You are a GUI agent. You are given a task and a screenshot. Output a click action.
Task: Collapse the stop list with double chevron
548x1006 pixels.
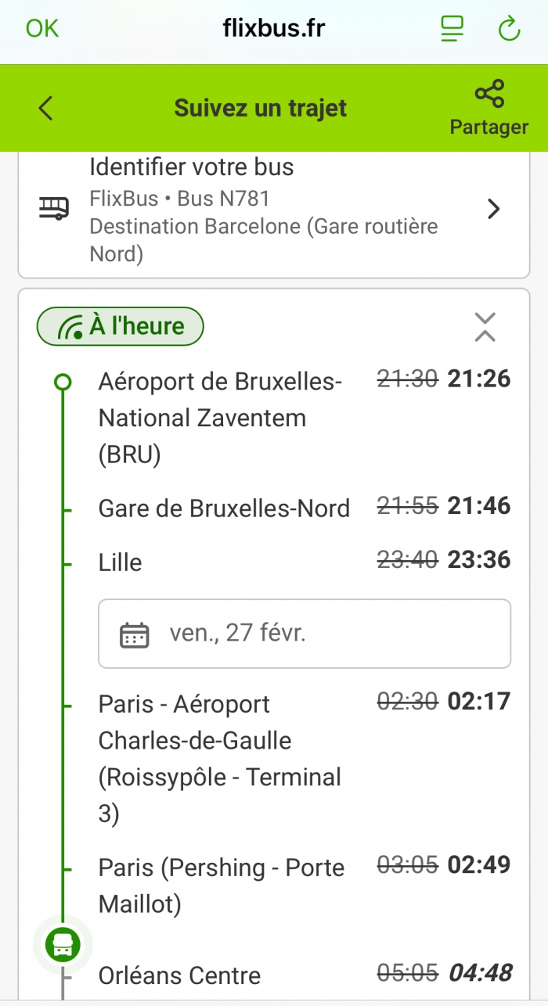tap(485, 327)
